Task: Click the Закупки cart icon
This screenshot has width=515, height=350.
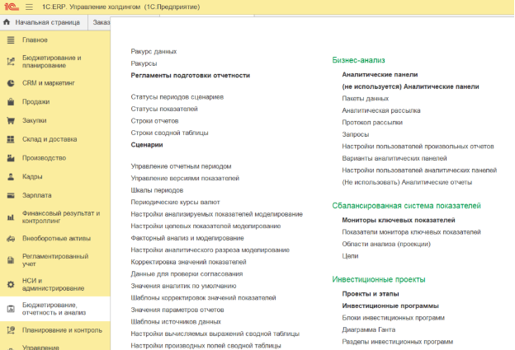Action: click(x=11, y=120)
